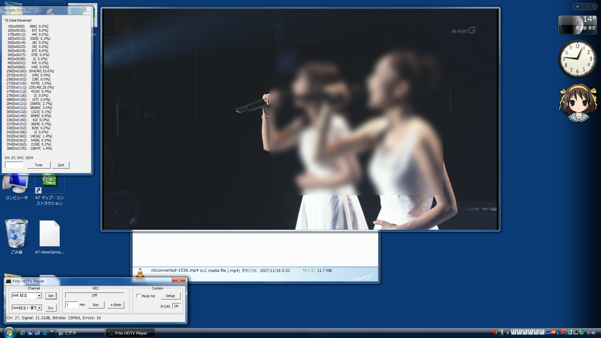
Task: Click the +10min recording button
Action: point(116,305)
